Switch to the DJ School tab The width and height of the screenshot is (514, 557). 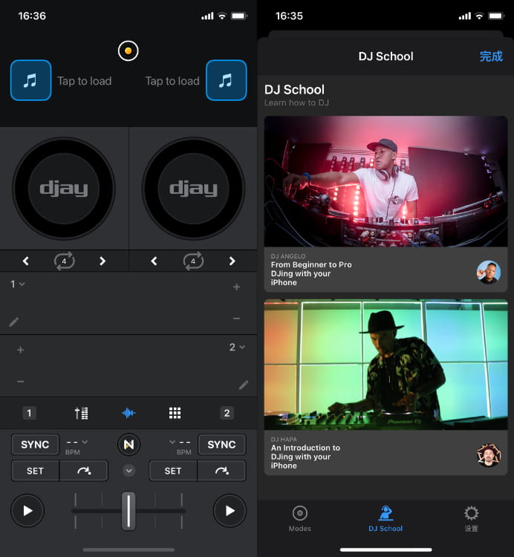click(x=385, y=518)
